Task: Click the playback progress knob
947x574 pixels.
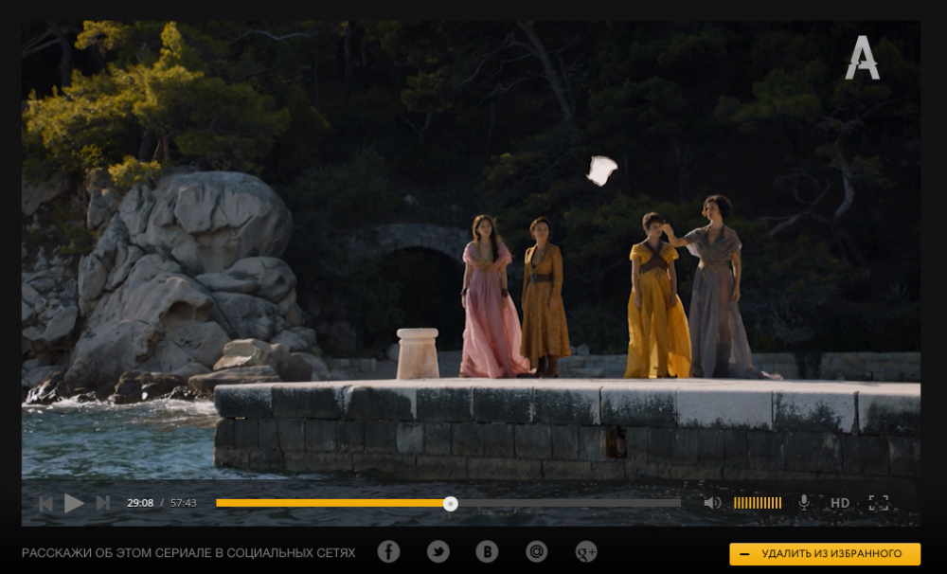Action: (451, 504)
